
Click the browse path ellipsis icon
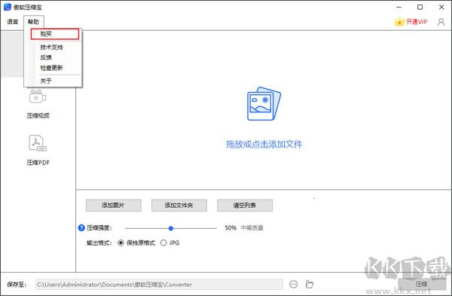[x=294, y=285]
